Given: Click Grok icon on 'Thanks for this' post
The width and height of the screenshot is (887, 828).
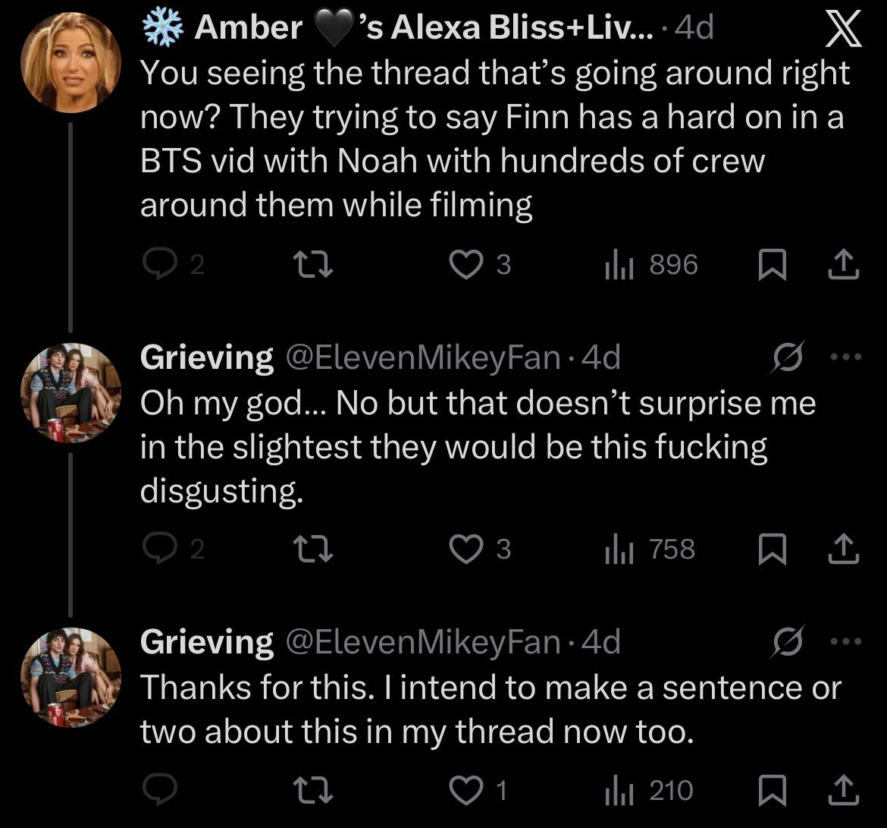Looking at the screenshot, I should 785,643.
